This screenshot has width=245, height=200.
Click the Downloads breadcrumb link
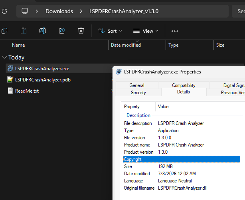click(59, 11)
